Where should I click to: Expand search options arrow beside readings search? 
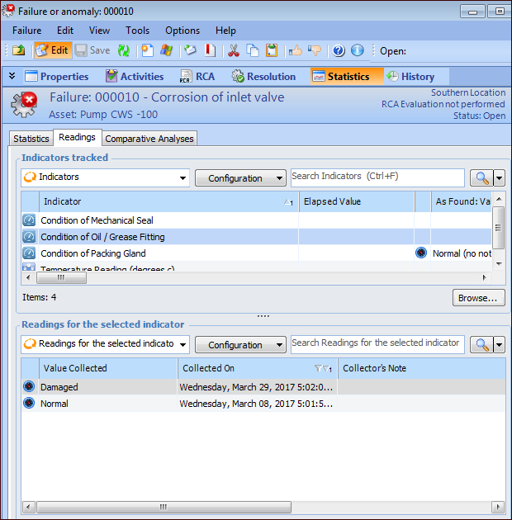[x=499, y=345]
